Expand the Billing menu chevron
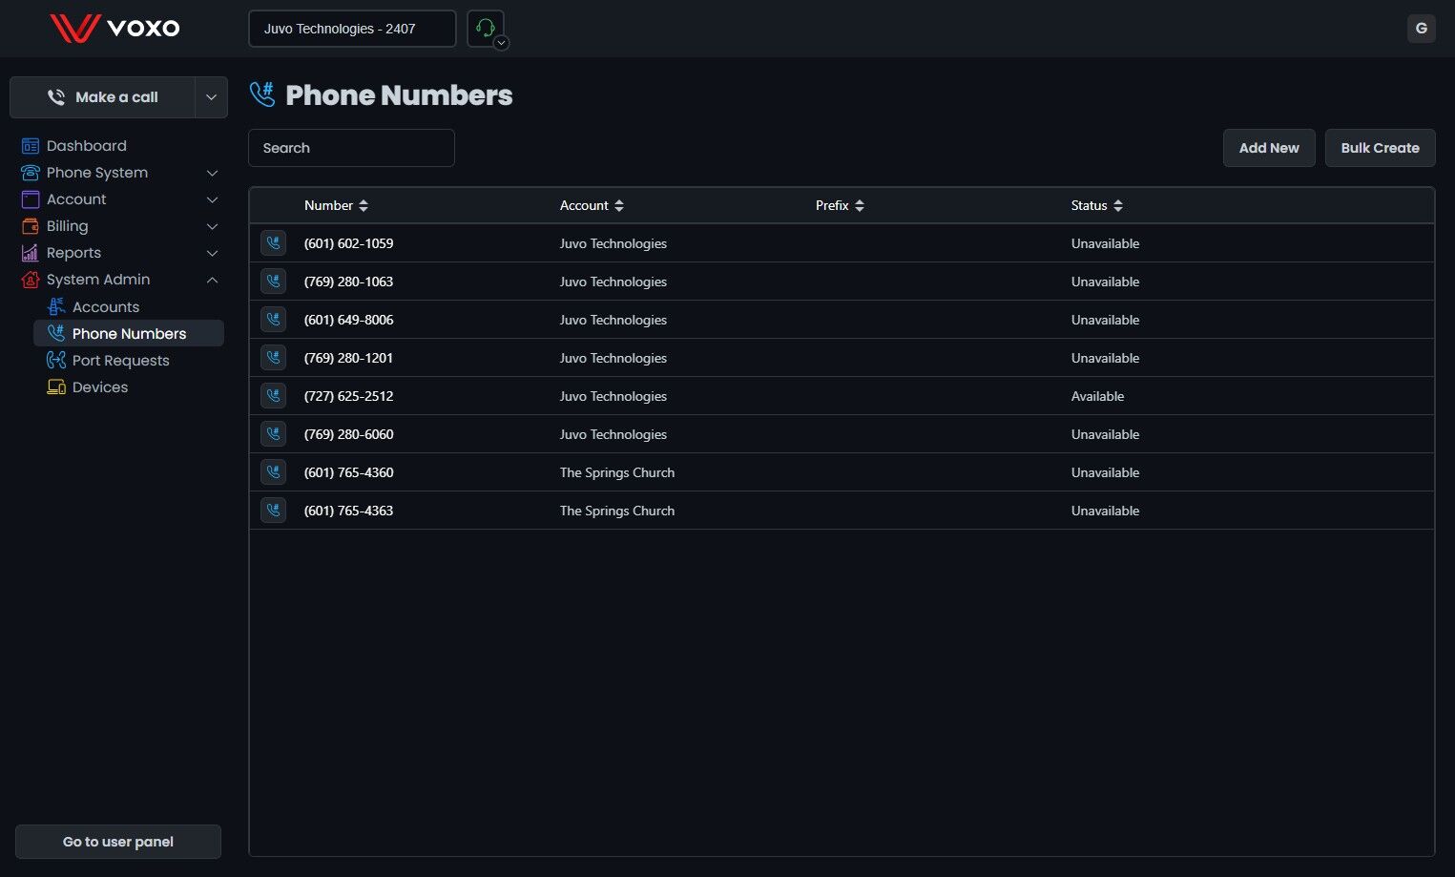The image size is (1455, 877). (x=213, y=226)
